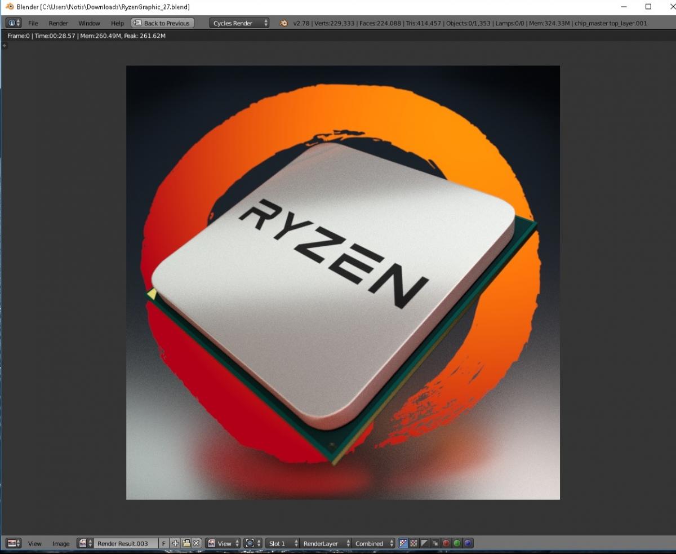Click the Back to Previous button
Screen dimensions: 676x554
click(163, 23)
